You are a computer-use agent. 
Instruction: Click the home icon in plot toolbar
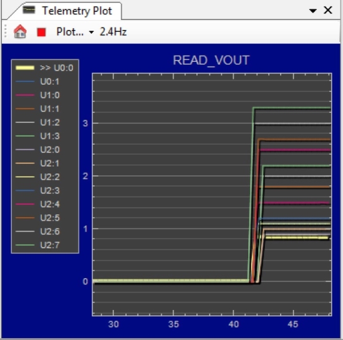tap(20, 31)
